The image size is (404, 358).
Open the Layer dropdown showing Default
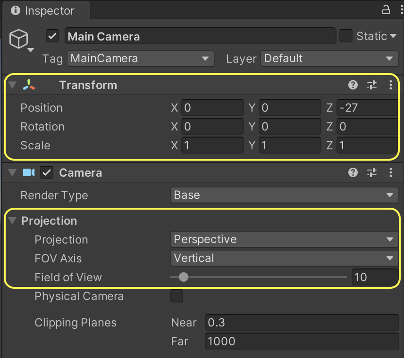point(329,58)
